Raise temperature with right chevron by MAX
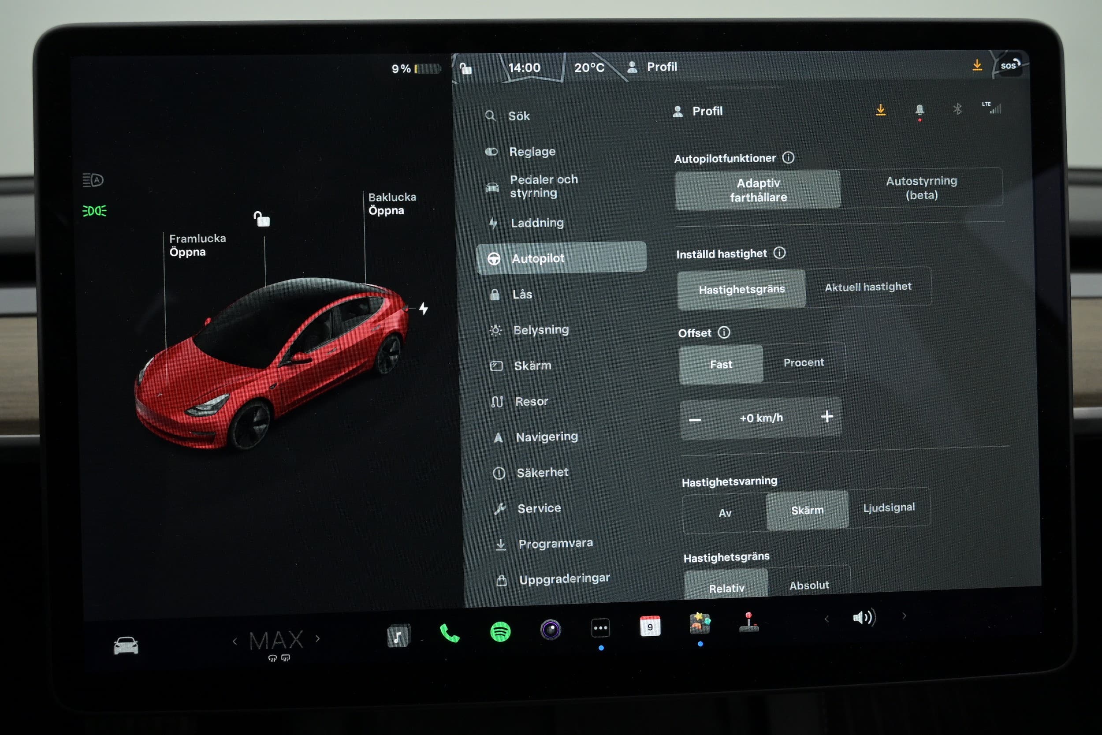Image resolution: width=1102 pixels, height=735 pixels. pos(318,638)
